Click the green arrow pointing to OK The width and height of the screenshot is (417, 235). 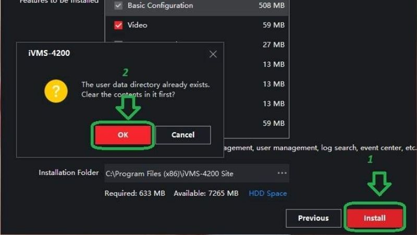(129, 107)
